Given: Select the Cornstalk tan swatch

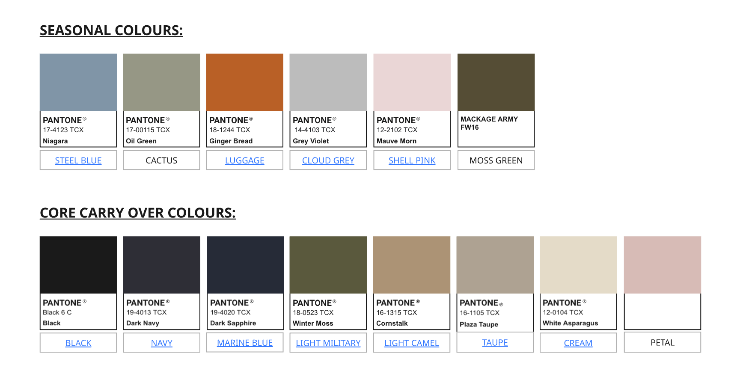Looking at the screenshot, I should (411, 265).
